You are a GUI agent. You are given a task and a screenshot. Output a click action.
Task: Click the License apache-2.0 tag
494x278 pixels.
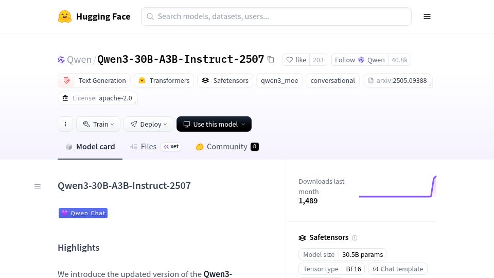pos(98,98)
